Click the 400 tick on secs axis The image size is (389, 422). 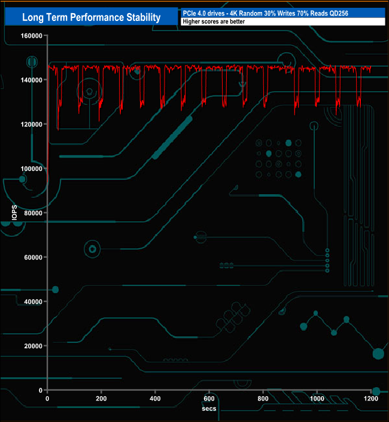155,399
